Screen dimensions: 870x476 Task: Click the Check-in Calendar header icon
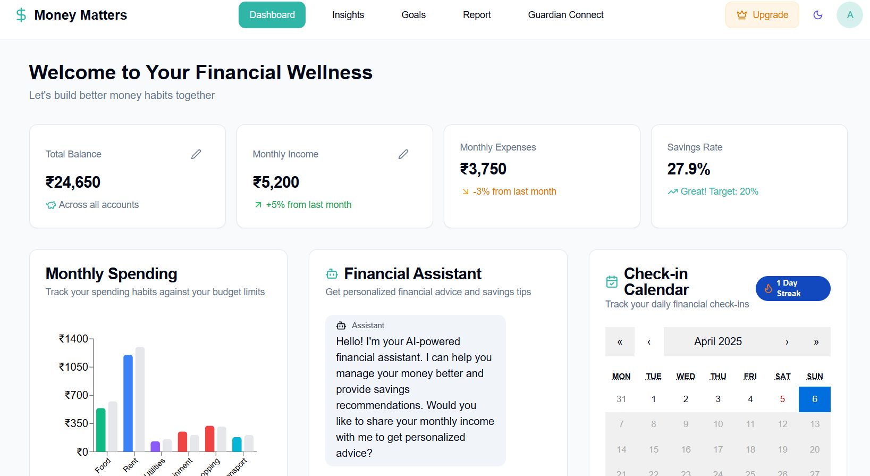coord(612,282)
